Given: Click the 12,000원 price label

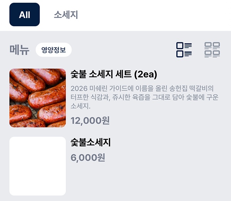Looking at the screenshot, I should pyautogui.click(x=90, y=121).
